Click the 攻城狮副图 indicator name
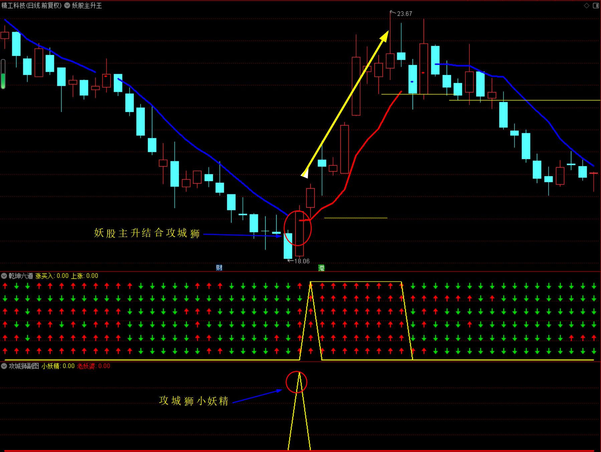 tap(24, 366)
